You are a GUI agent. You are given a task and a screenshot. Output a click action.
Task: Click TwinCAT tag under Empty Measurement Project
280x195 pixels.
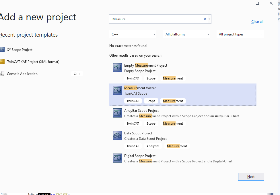[x=133, y=78]
